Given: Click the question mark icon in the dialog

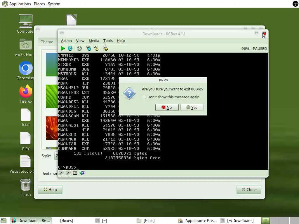Looking at the screenshot, I should 129,93.
